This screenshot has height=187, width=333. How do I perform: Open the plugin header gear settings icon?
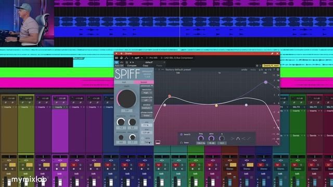[x=257, y=66]
